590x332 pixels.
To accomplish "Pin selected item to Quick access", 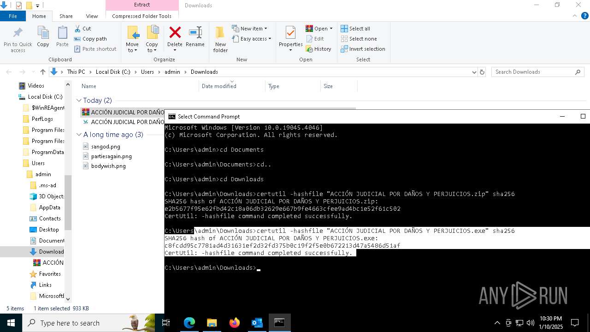I will (18, 39).
